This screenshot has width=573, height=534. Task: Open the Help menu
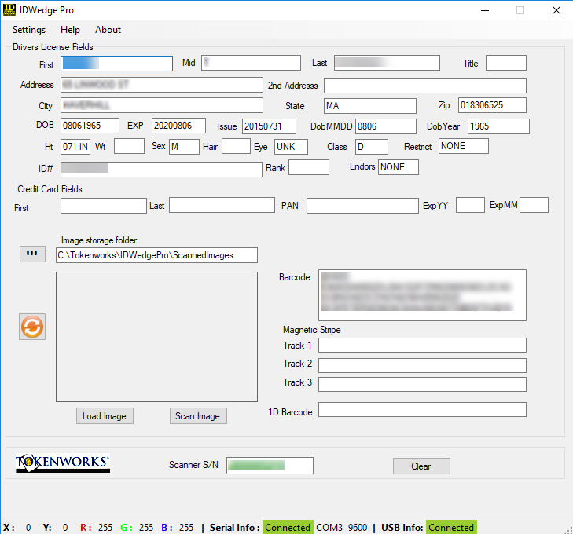pos(70,30)
